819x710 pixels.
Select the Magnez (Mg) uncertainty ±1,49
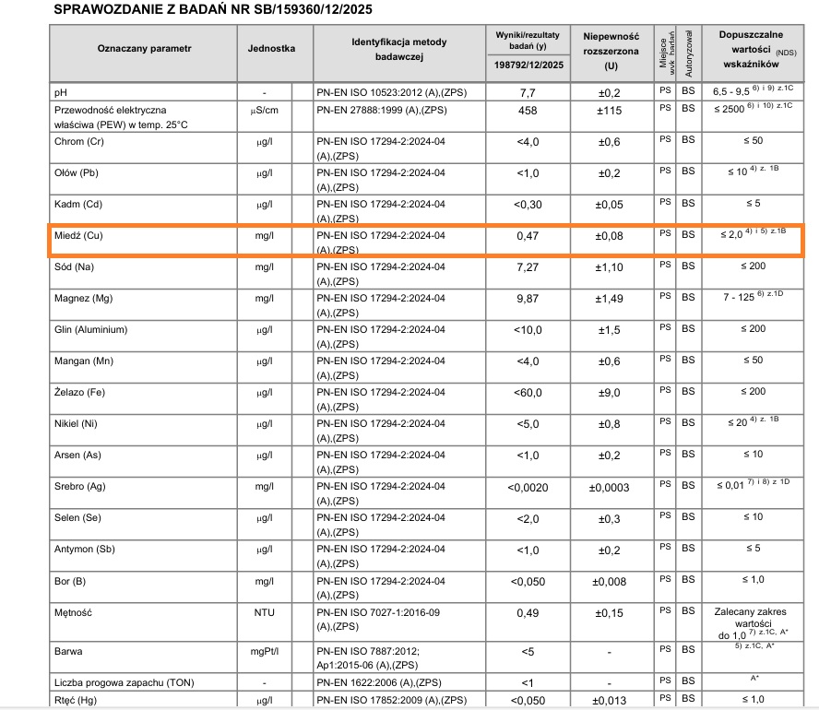tap(611, 299)
